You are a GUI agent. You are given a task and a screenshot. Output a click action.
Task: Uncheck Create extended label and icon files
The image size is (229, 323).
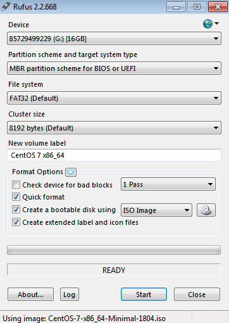tap(16, 222)
